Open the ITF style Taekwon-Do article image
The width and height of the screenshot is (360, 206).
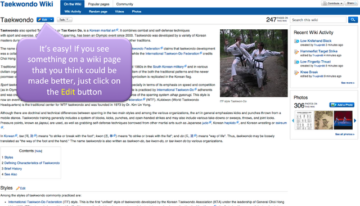click(x=254, y=63)
